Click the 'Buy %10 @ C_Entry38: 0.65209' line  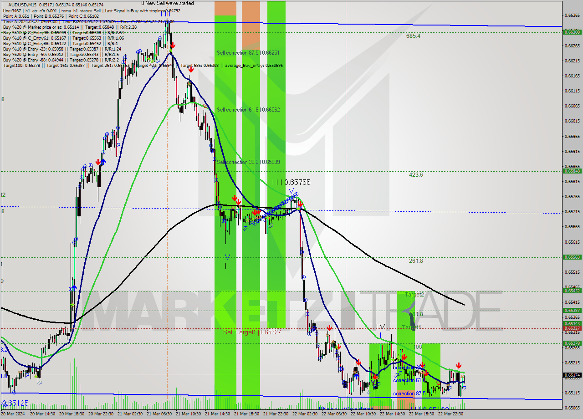pos(63,33)
